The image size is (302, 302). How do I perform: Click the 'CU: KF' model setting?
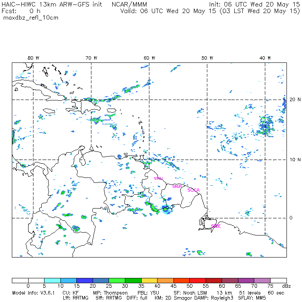71,293
